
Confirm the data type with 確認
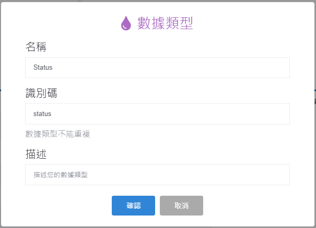(133, 206)
